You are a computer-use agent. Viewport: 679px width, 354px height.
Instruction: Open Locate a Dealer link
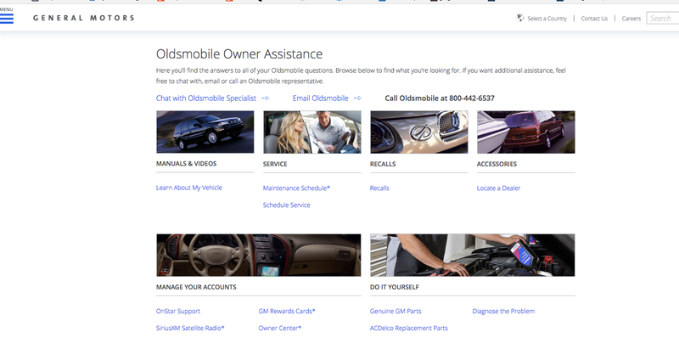(x=498, y=188)
